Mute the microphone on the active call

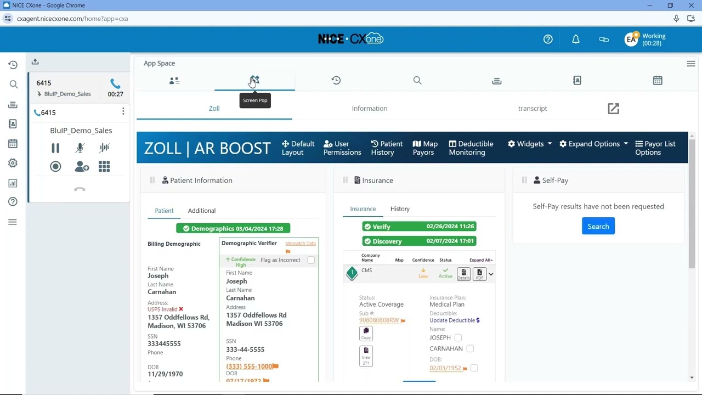80,148
